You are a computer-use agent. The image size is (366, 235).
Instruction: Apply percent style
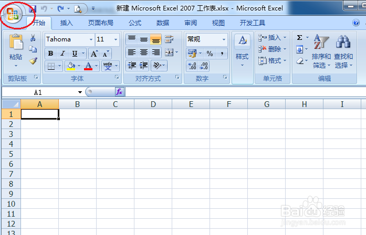210,54
